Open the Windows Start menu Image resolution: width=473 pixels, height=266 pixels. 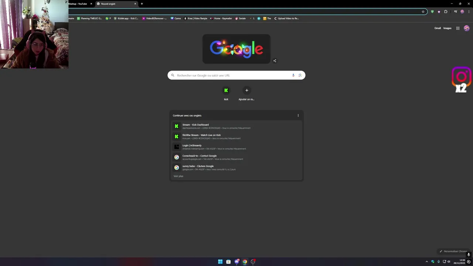click(x=220, y=262)
